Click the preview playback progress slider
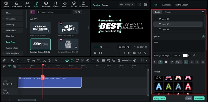208x102 pixels. click(x=102, y=47)
